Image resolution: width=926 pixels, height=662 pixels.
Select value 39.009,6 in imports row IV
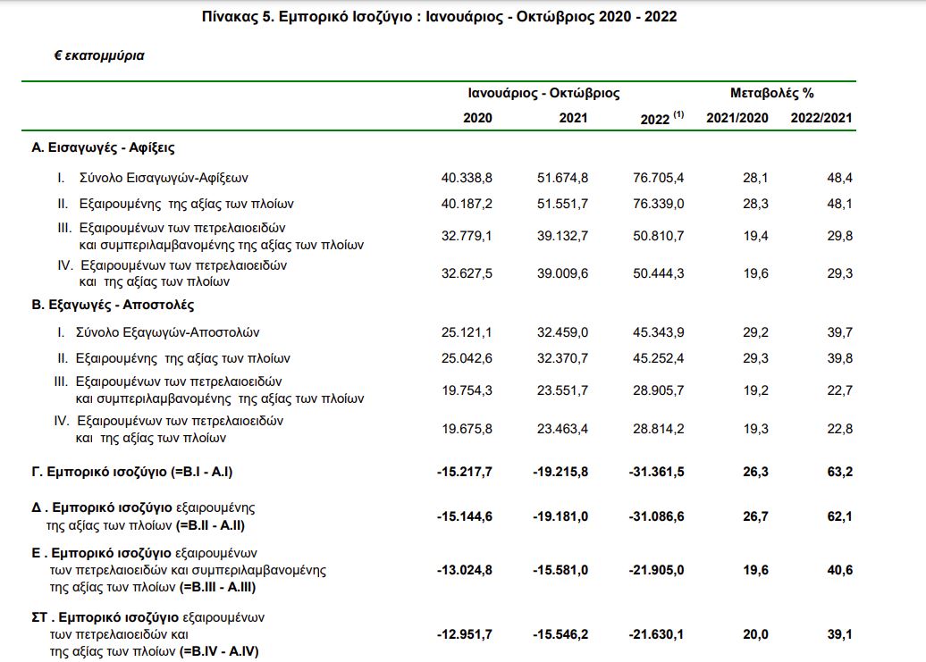click(x=562, y=273)
